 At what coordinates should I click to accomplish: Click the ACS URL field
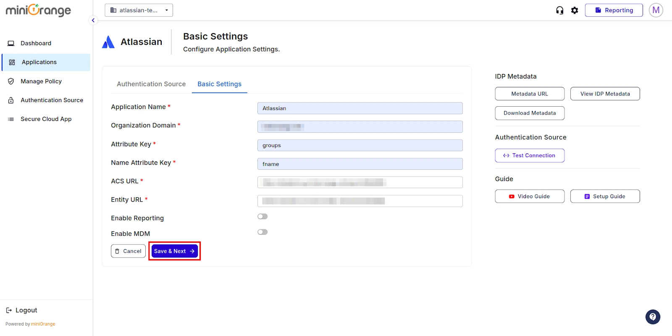(360, 182)
